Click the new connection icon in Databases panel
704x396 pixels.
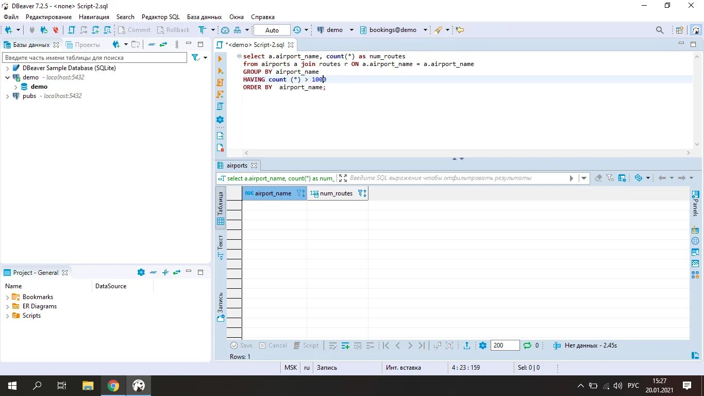pyautogui.click(x=116, y=44)
